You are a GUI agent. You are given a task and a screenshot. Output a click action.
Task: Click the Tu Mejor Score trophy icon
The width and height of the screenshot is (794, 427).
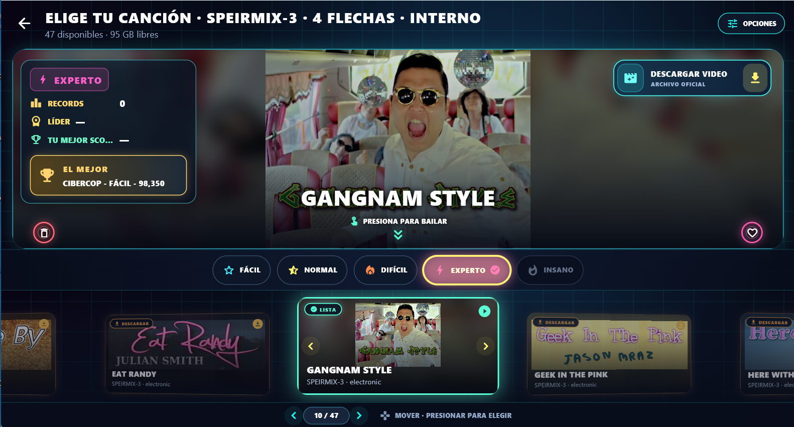[x=36, y=139]
